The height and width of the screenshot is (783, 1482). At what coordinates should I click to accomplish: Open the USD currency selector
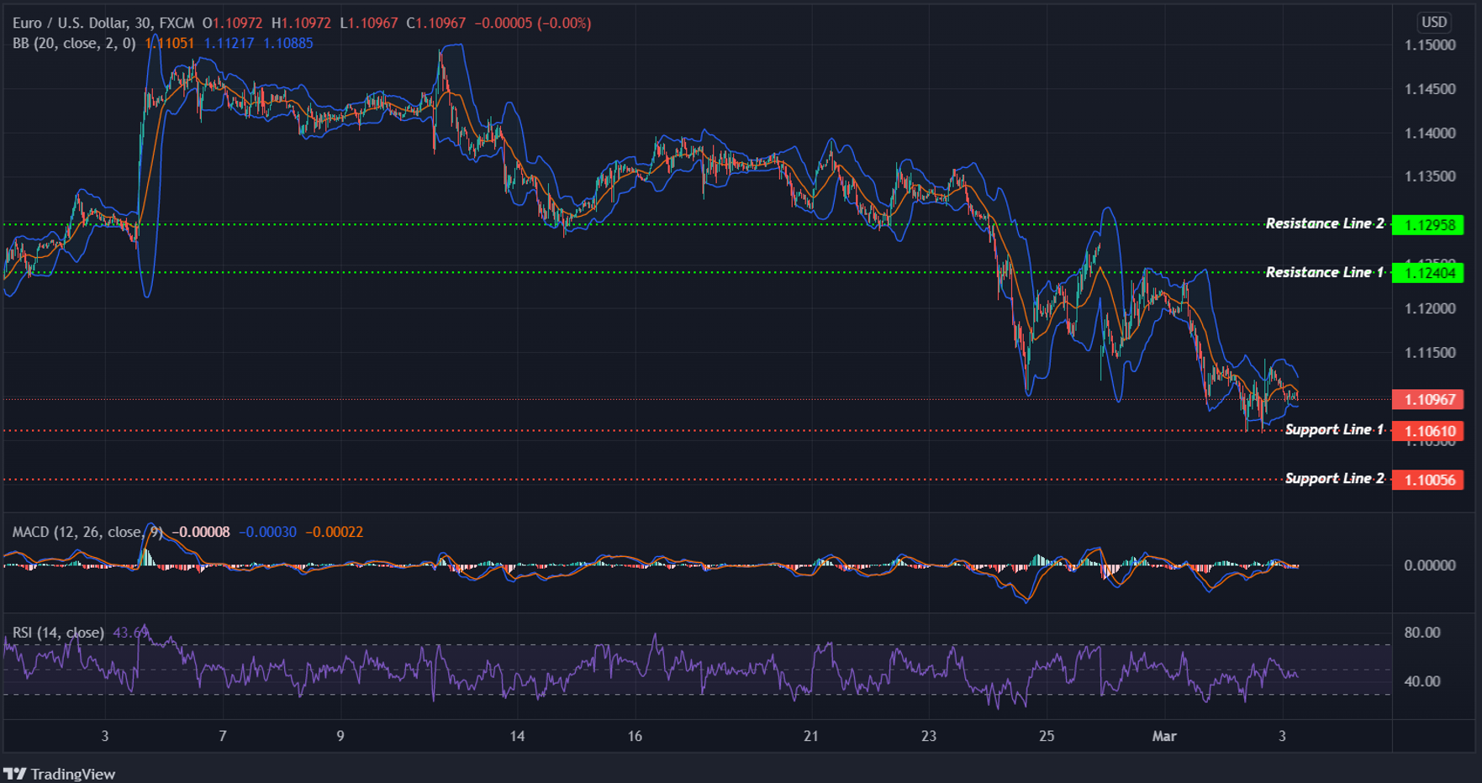pos(1434,21)
